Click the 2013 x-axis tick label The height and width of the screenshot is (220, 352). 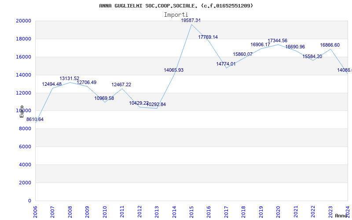[157, 212]
